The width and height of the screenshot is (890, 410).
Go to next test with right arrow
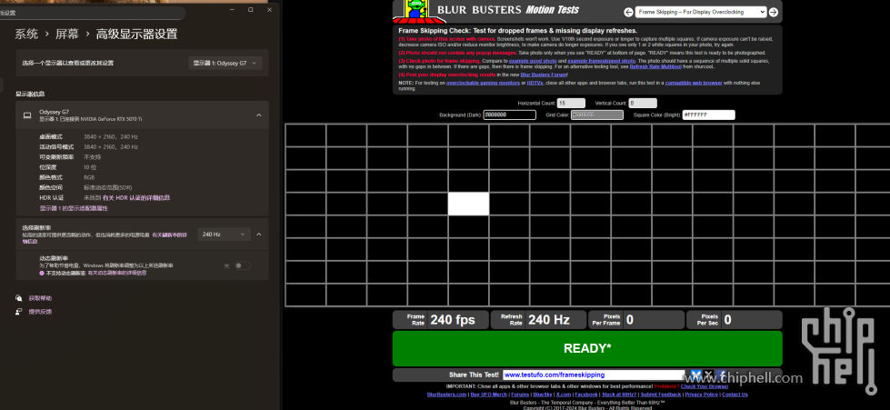[773, 12]
